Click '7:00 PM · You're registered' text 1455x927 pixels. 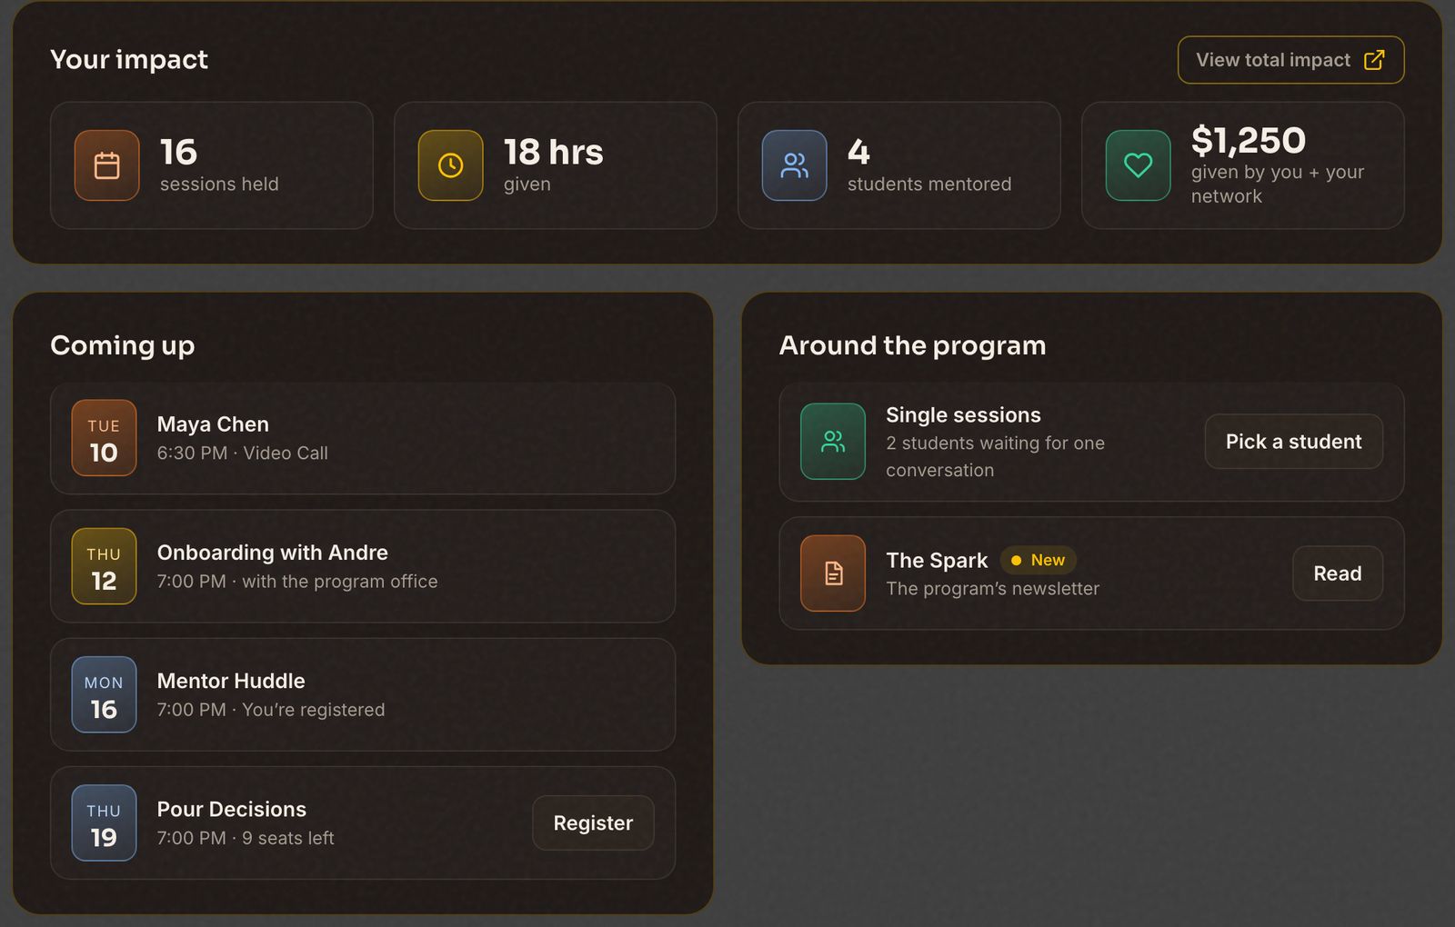[271, 710]
